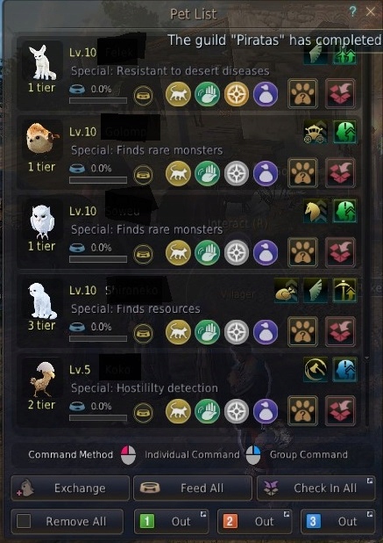383x543 pixels.
Task: Click the wagon skill icon on hedgehog row
Action: pyautogui.click(x=316, y=132)
